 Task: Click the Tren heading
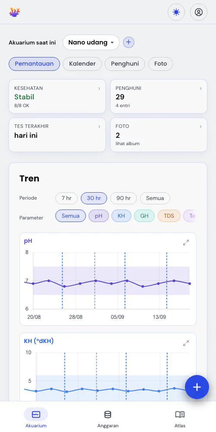29,178
